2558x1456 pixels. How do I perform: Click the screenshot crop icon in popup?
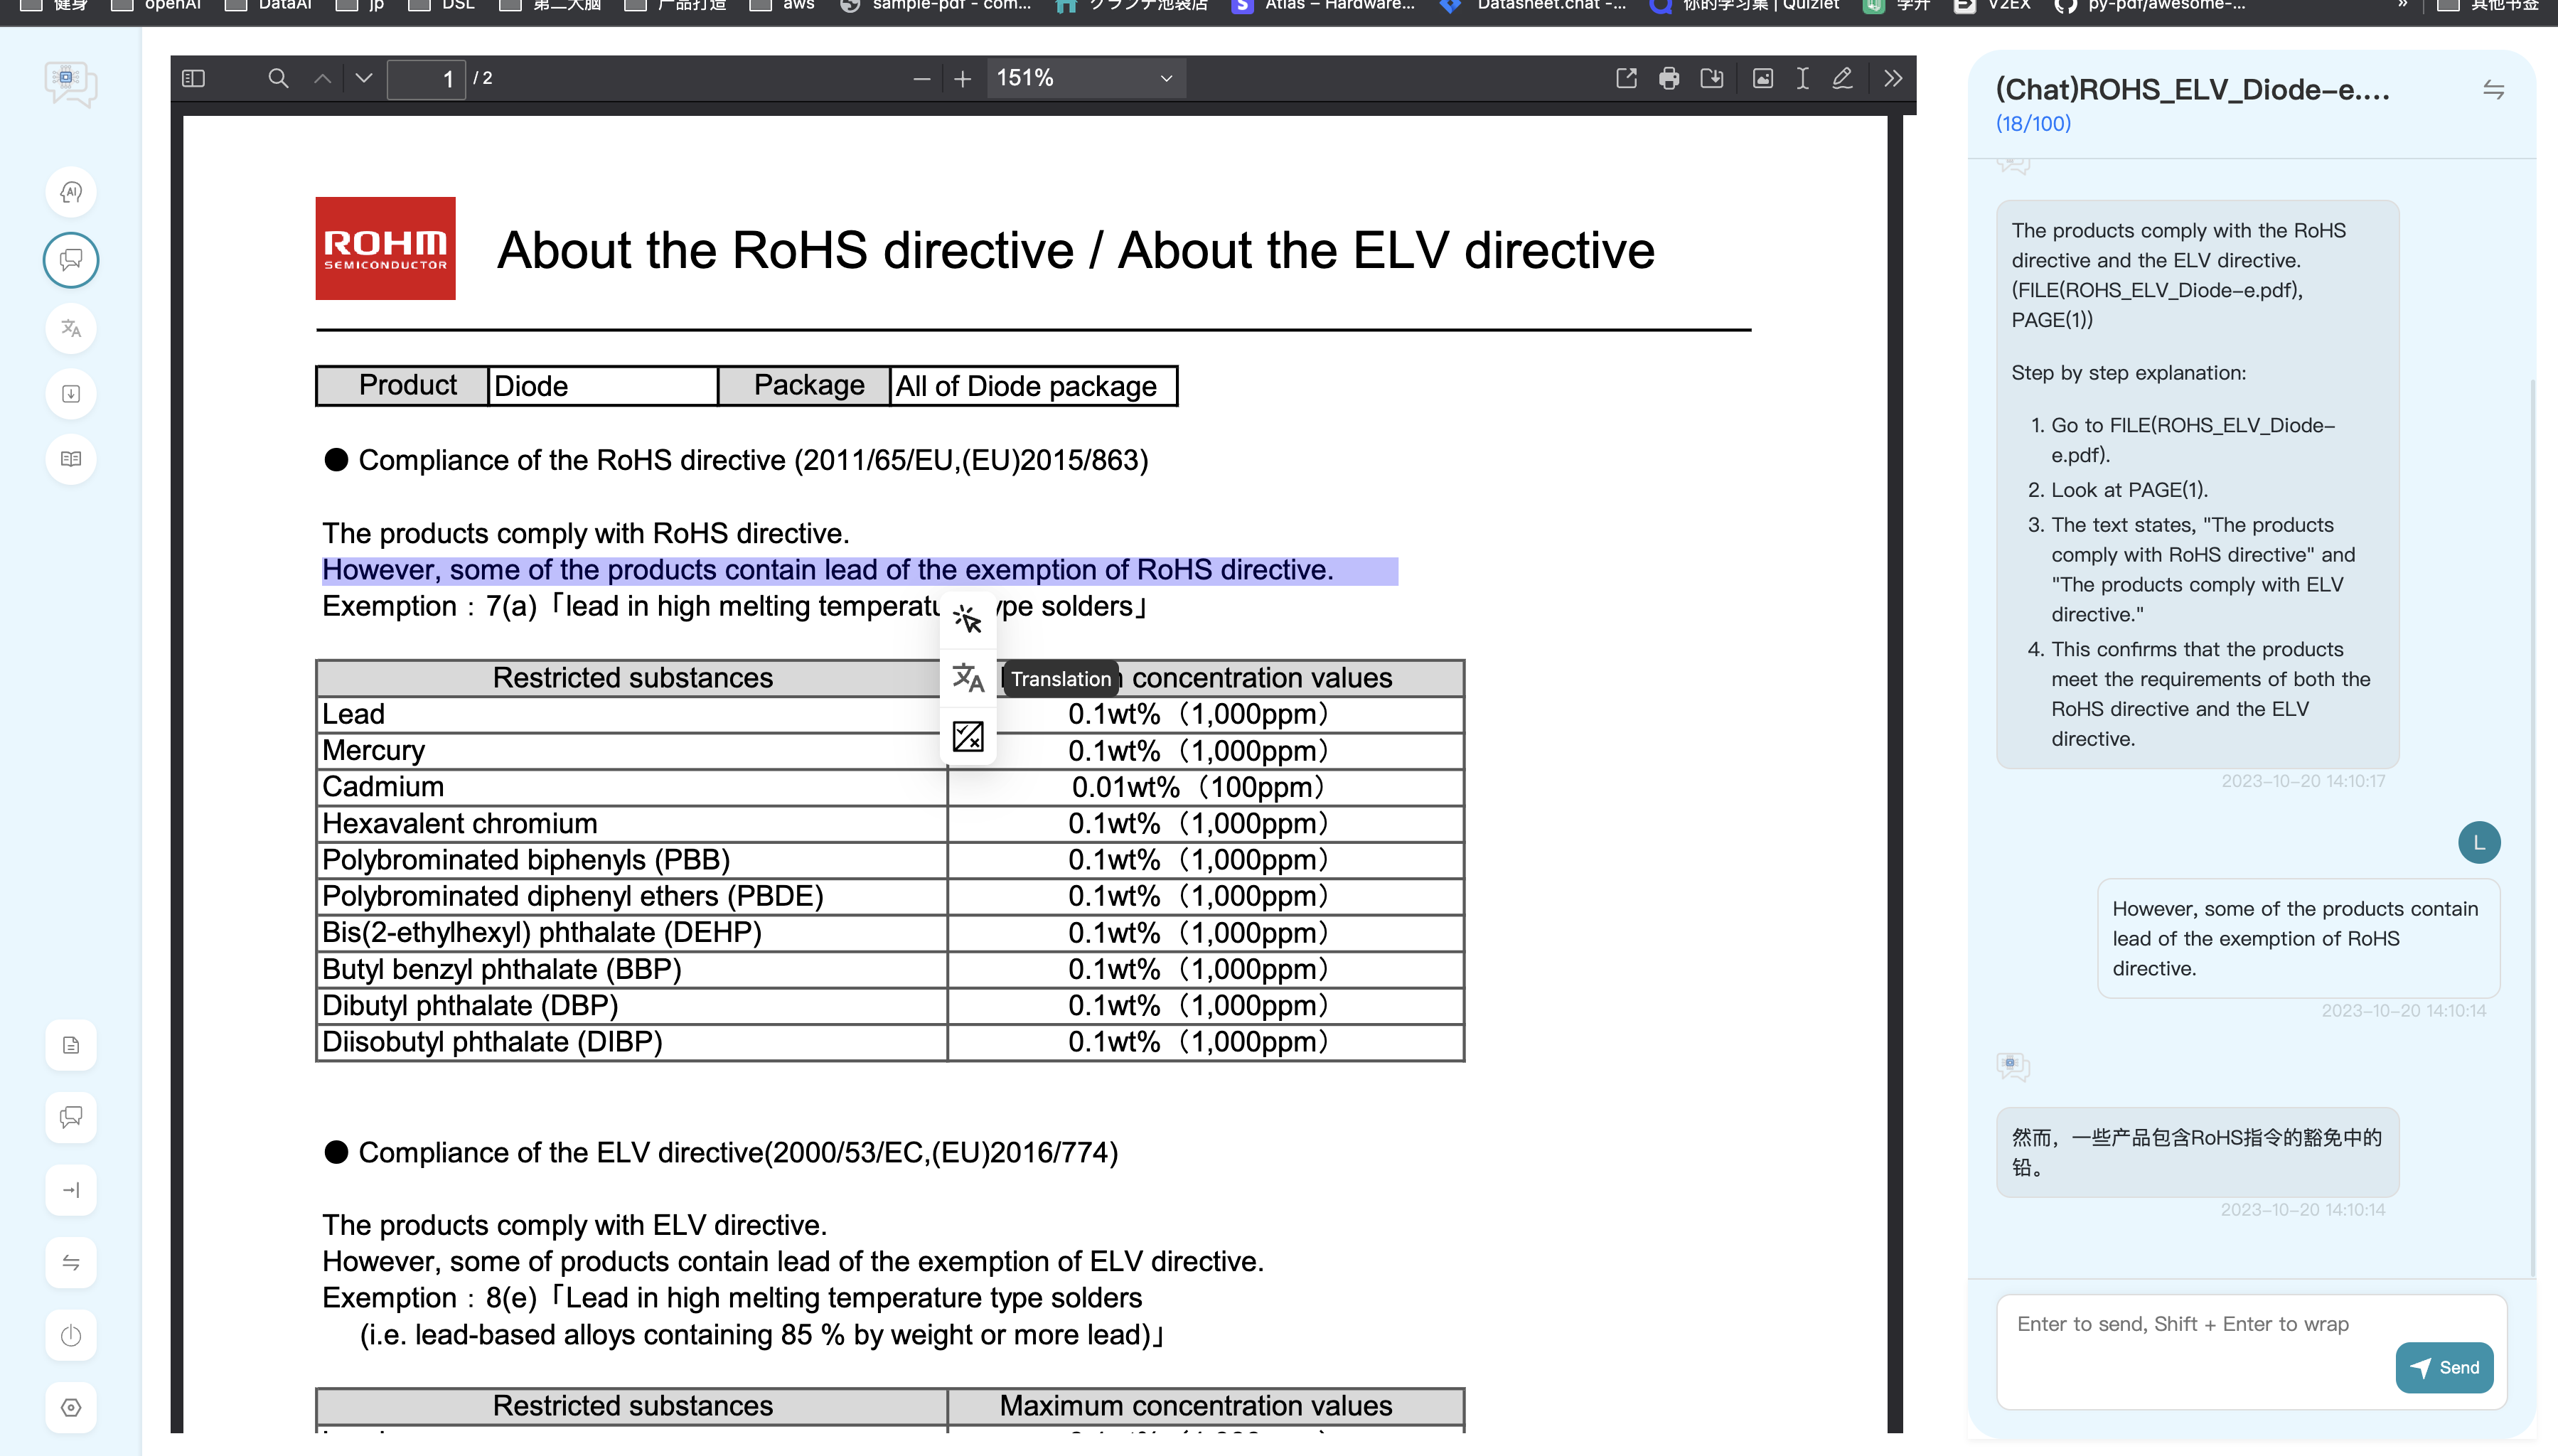click(968, 737)
